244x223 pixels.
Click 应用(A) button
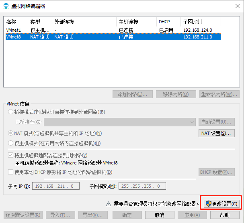tap(192, 215)
